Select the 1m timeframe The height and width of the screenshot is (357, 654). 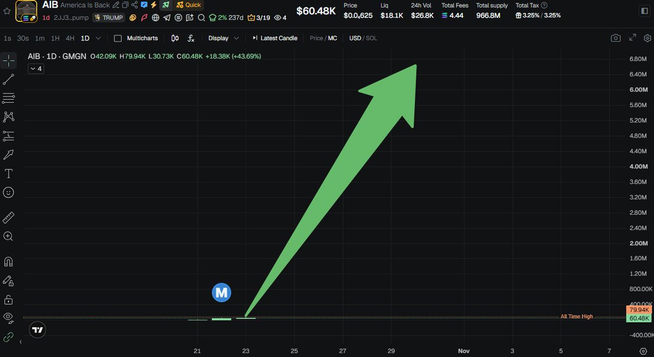click(x=40, y=38)
